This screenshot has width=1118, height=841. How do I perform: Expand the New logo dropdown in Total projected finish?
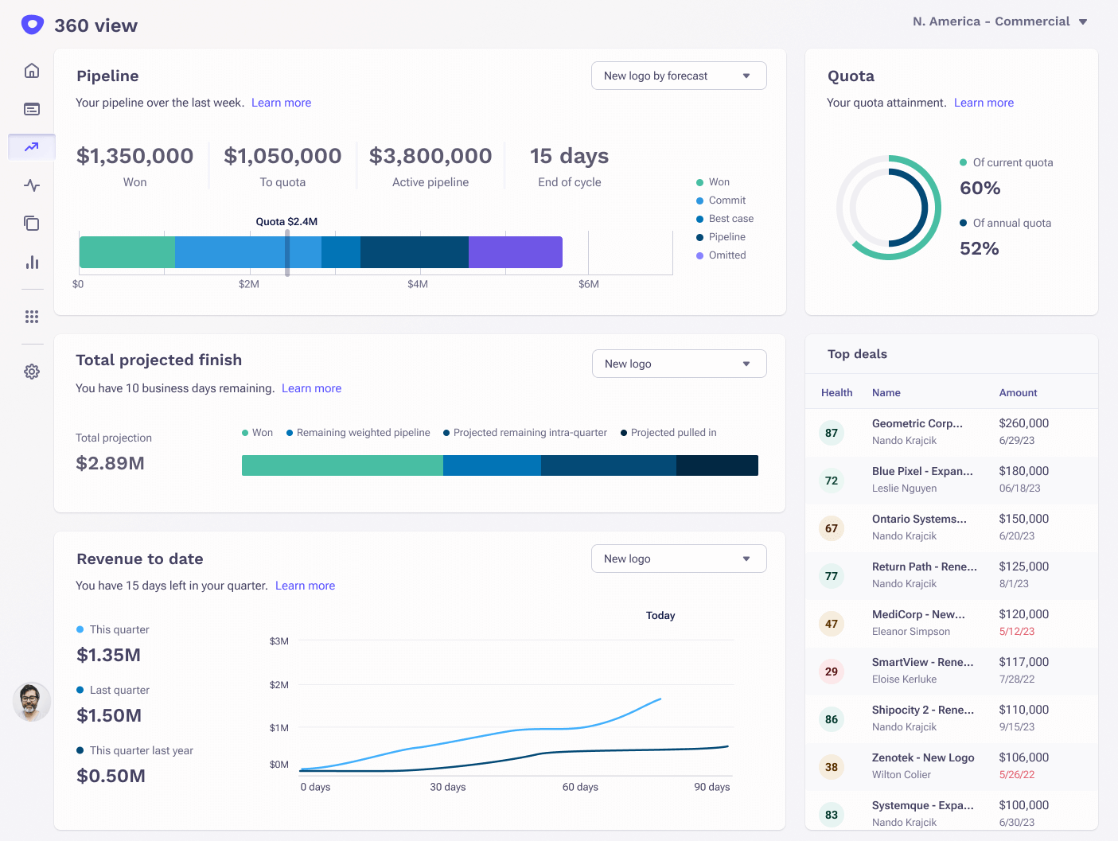pos(678,363)
